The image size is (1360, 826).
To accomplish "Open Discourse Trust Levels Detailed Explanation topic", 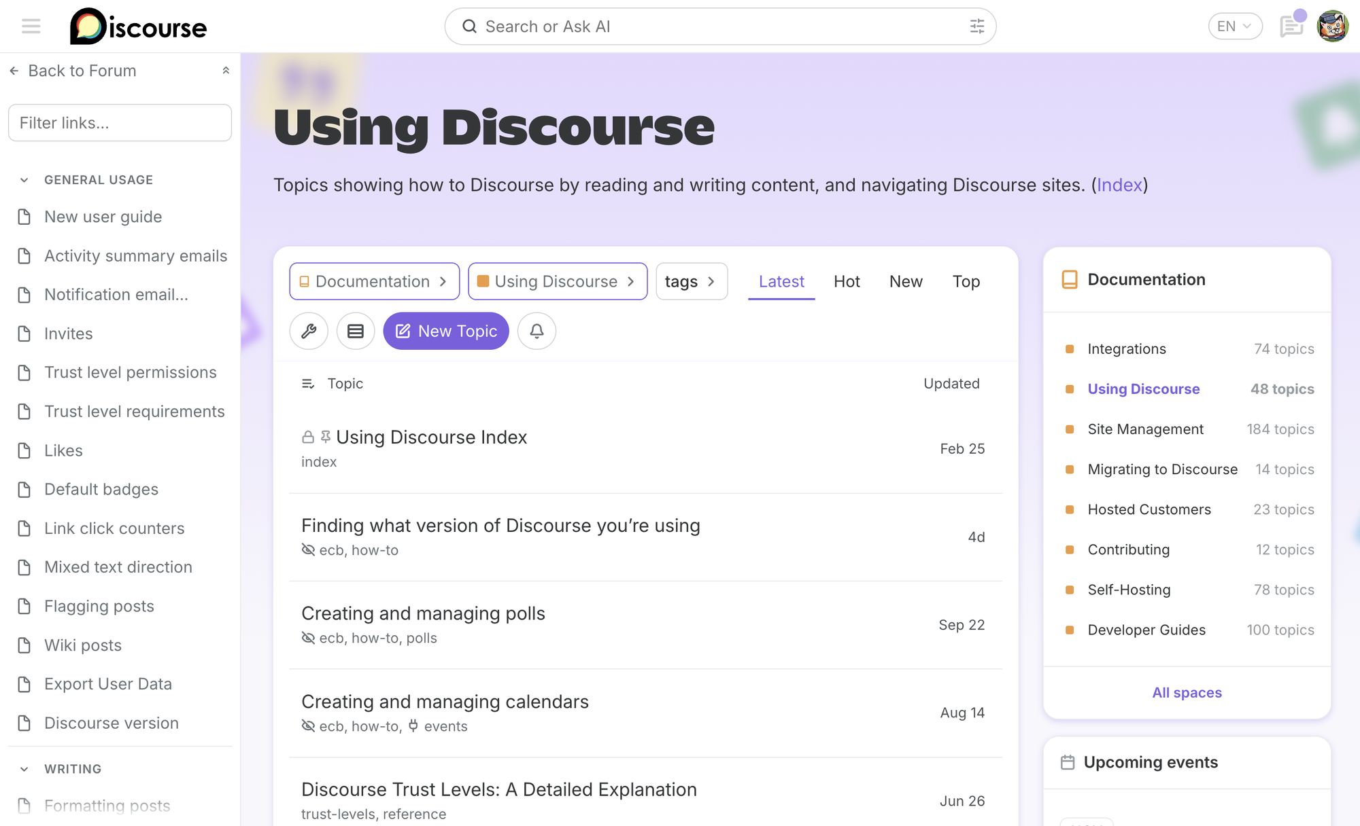I will (498, 789).
